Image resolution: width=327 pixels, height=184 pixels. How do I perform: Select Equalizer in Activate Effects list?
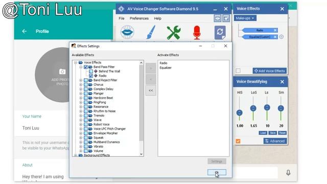click(x=166, y=67)
